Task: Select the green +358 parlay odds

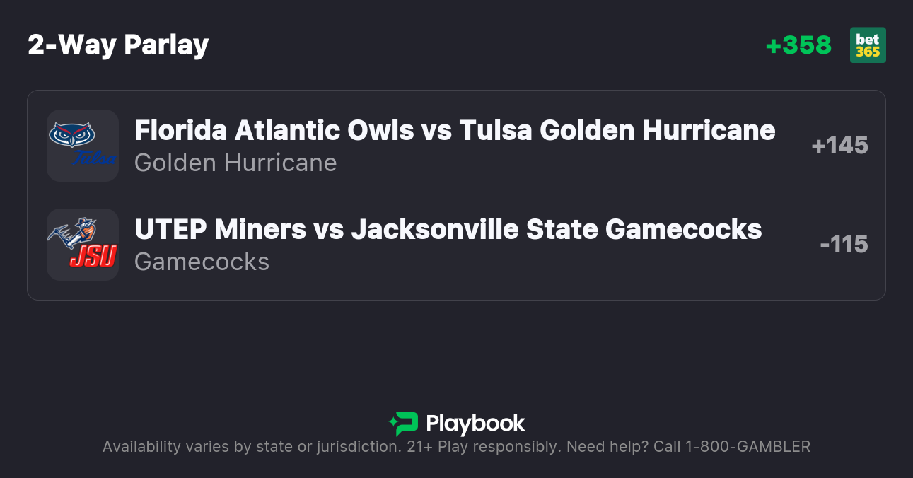Action: (x=798, y=45)
